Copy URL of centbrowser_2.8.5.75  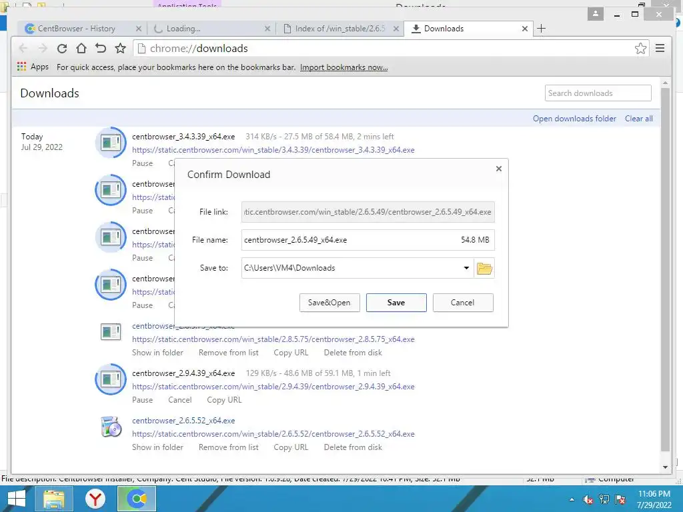291,353
